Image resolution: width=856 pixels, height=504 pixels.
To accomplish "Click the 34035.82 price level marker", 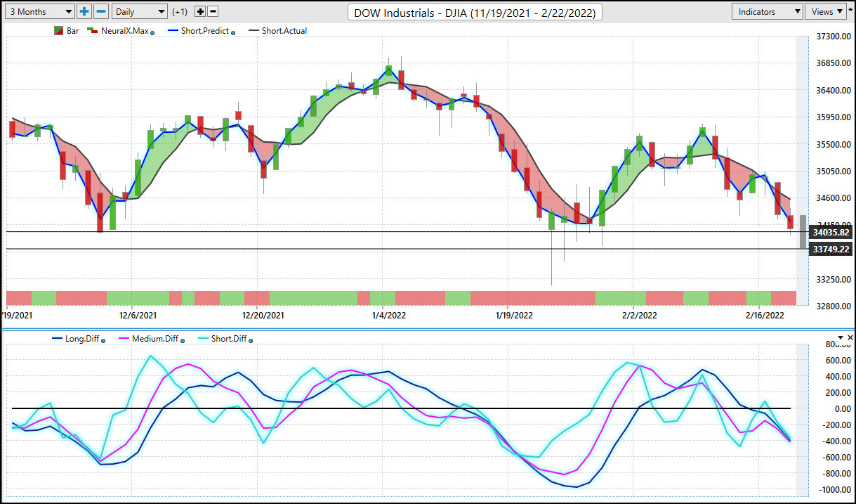I will (830, 232).
